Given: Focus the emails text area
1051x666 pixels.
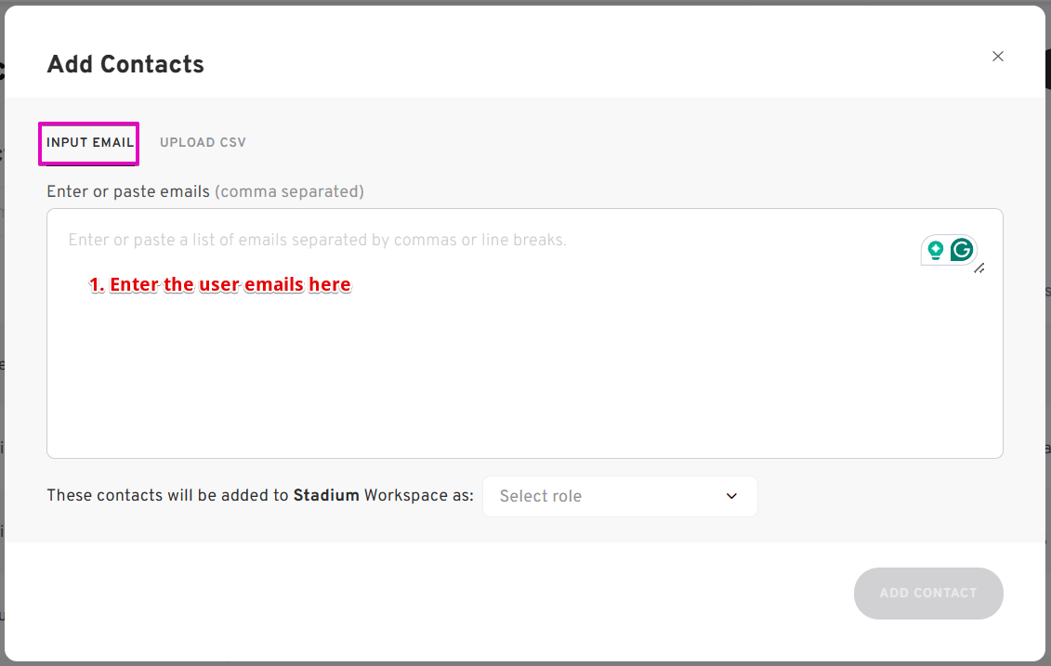Looking at the screenshot, I should pyautogui.click(x=525, y=333).
